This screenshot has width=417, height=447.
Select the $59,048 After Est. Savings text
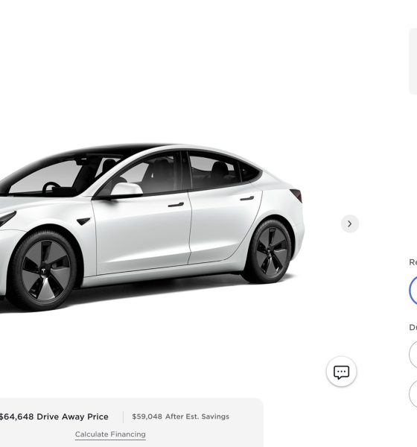pos(180,416)
